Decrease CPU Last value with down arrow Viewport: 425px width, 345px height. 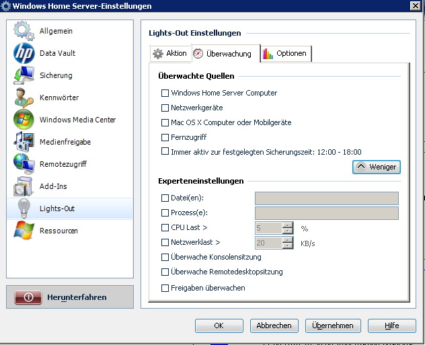pyautogui.click(x=288, y=231)
